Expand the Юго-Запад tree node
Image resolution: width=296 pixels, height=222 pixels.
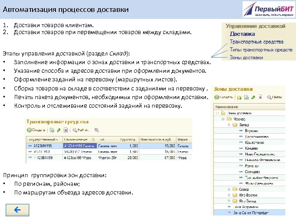coord(229,201)
